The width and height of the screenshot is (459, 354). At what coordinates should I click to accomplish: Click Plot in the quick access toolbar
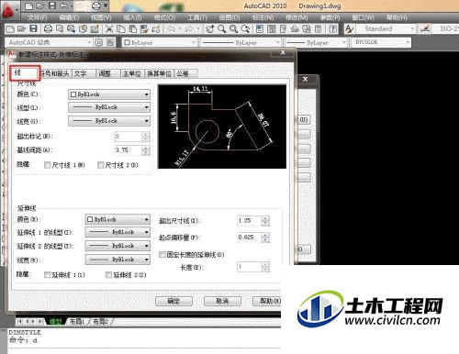click(x=95, y=6)
